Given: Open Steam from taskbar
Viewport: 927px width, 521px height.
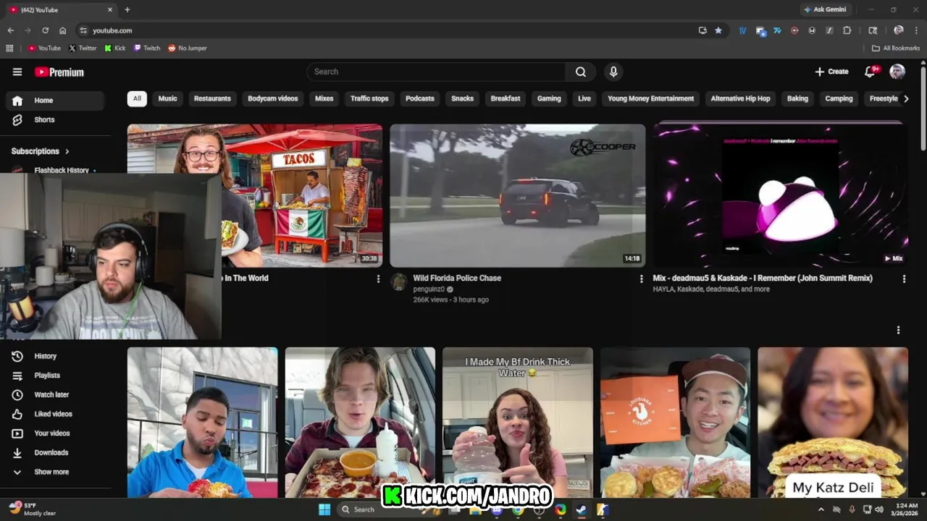Looking at the screenshot, I should [581, 509].
